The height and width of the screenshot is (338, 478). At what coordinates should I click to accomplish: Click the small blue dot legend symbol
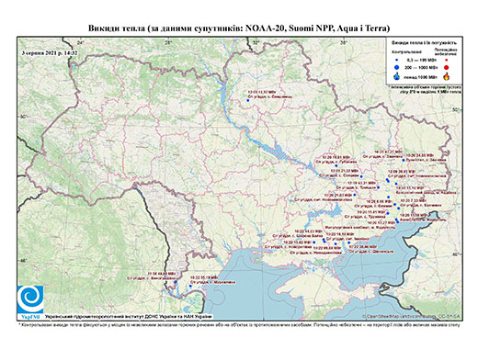397,60
